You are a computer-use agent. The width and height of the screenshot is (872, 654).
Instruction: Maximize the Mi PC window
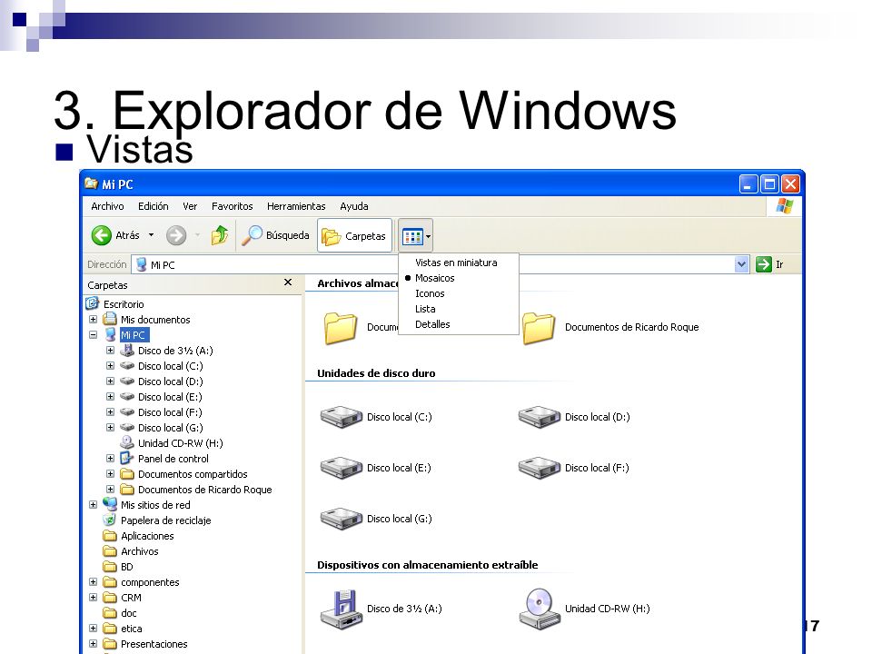(769, 183)
